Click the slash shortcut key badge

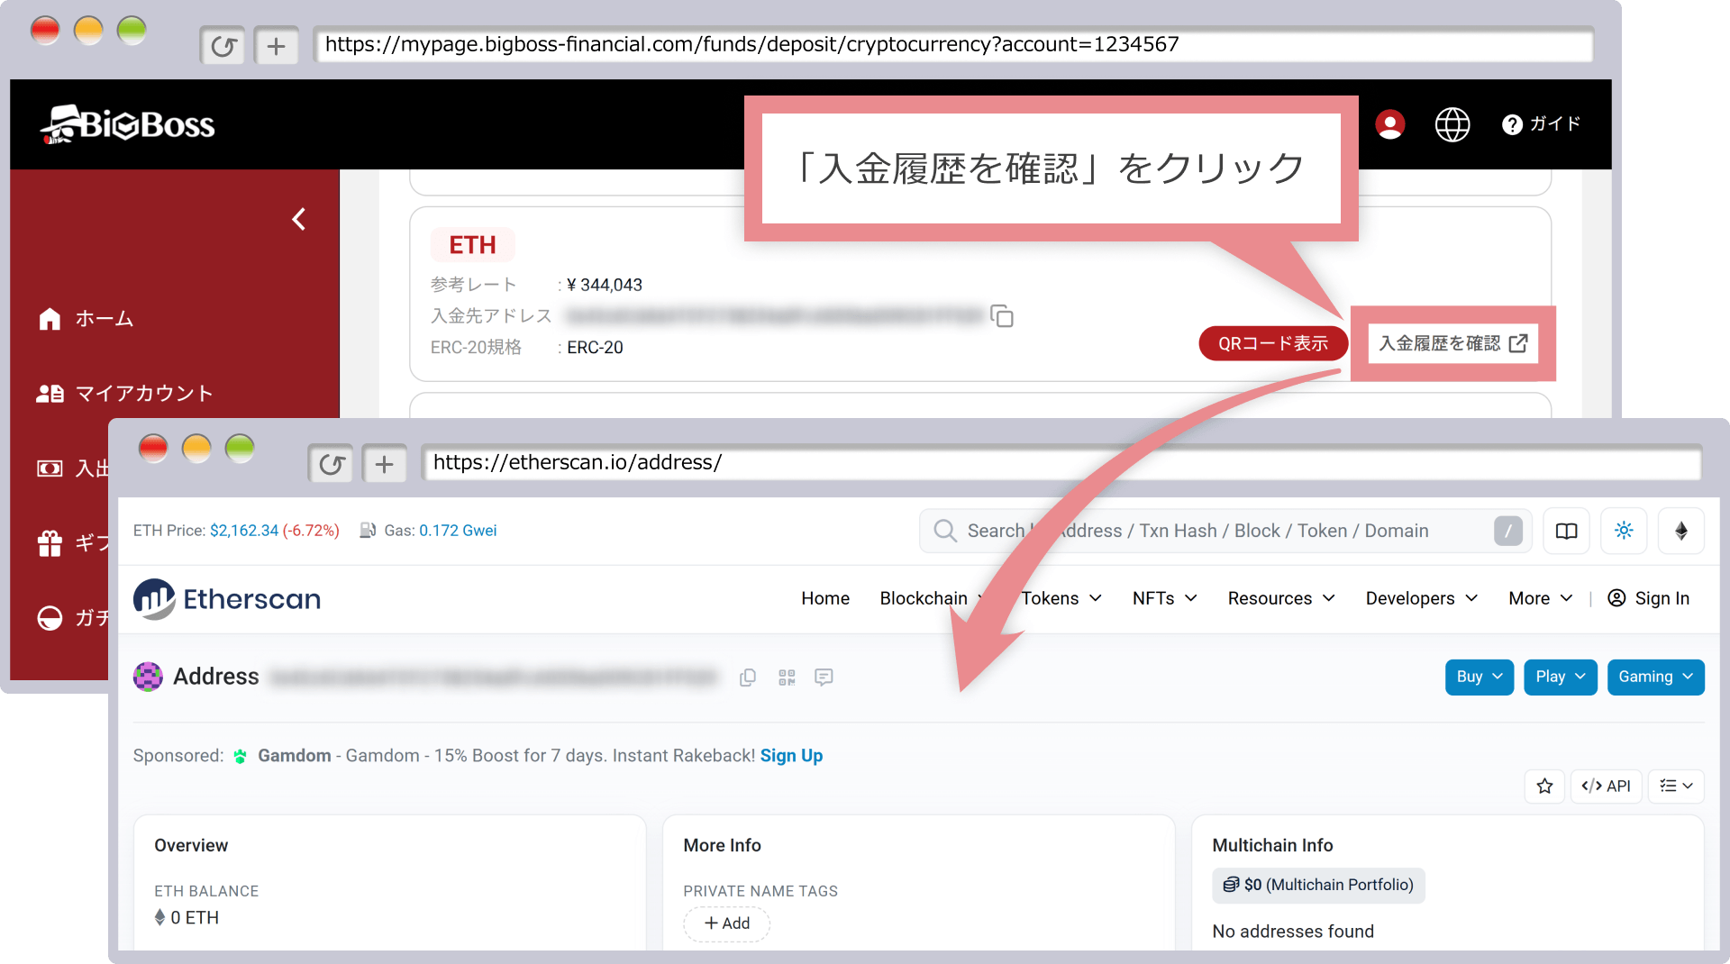coord(1508,531)
